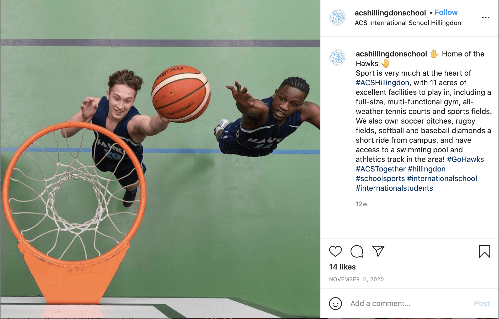The width and height of the screenshot is (499, 319).
Task: Click the basketball players photo
Action: tap(160, 159)
